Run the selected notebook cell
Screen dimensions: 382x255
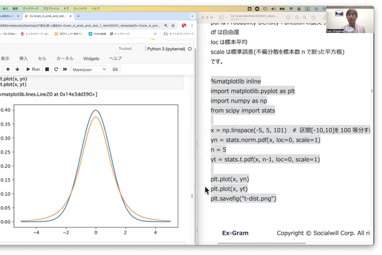[x=33, y=69]
